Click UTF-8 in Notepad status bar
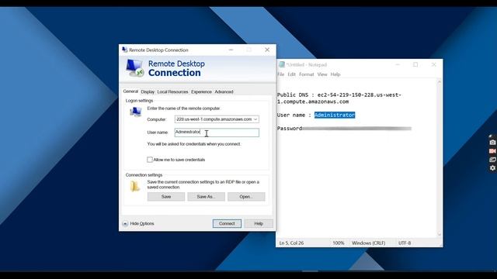 [405, 243]
